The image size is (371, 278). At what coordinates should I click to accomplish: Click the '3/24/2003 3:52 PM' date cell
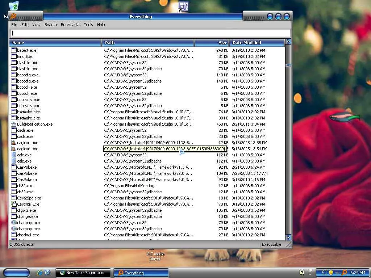click(x=249, y=210)
